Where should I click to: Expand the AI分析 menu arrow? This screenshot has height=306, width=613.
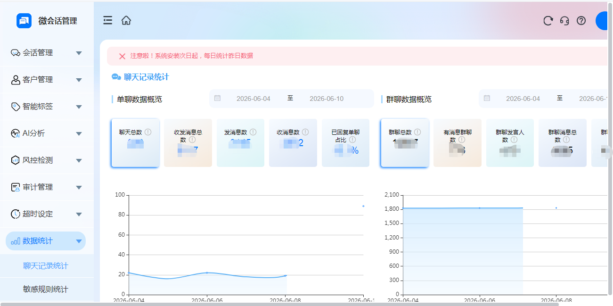pos(79,134)
